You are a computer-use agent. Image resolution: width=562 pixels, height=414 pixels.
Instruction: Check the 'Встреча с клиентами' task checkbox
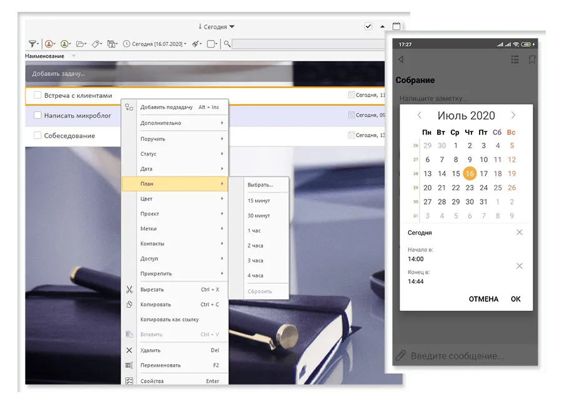37,95
